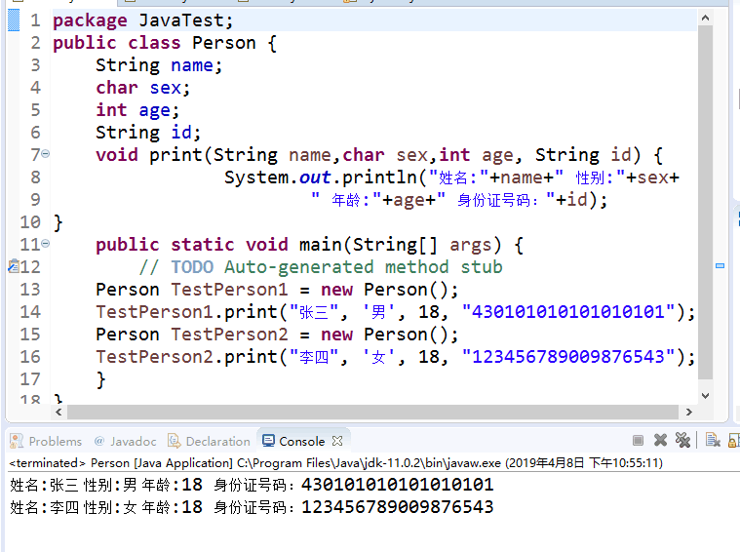The height and width of the screenshot is (552, 740).
Task: Click the '// TODO Auto-generated method stub' comment
Action: click(x=321, y=267)
